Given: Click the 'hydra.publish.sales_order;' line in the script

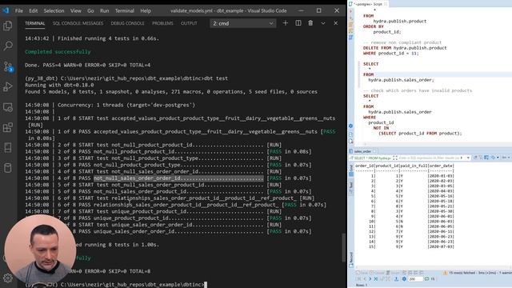Looking at the screenshot, I should pos(401,80).
